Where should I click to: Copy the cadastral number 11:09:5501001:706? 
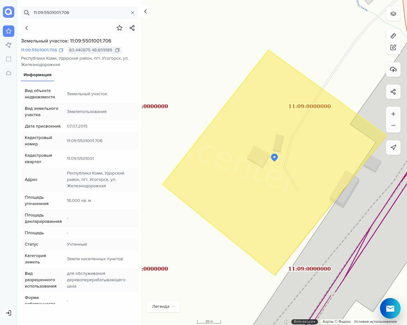[61, 50]
